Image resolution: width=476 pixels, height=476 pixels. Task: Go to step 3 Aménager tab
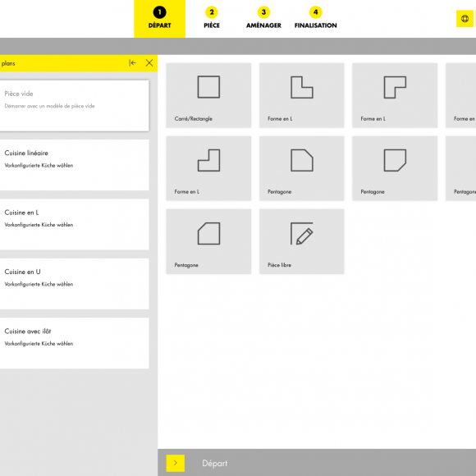pos(263,19)
